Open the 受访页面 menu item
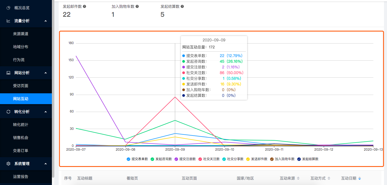 pyautogui.click(x=21, y=86)
